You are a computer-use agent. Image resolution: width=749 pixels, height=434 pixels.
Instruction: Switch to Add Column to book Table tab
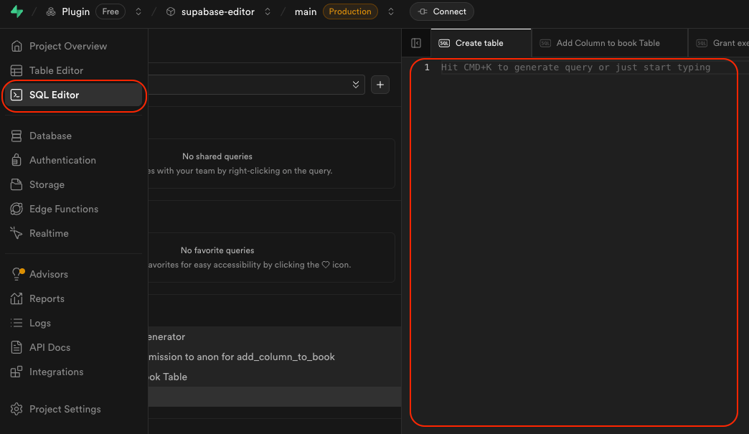coord(608,43)
